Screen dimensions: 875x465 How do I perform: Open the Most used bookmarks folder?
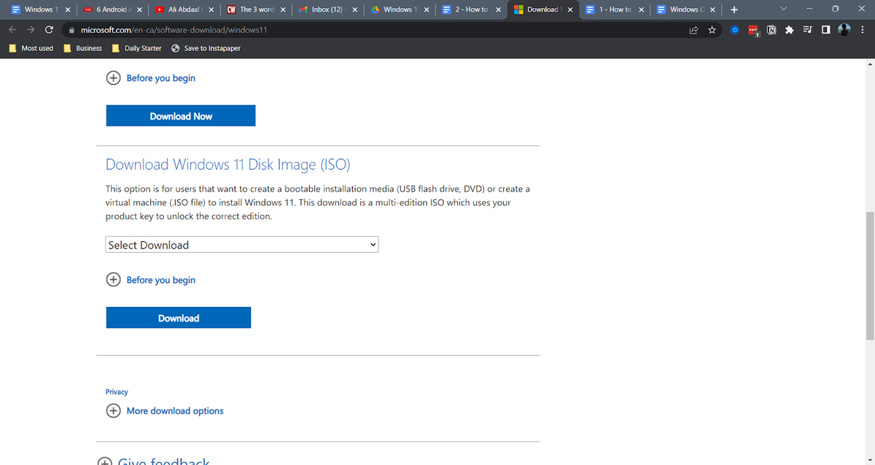pyautogui.click(x=31, y=48)
